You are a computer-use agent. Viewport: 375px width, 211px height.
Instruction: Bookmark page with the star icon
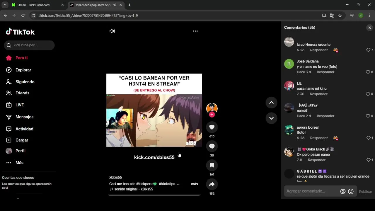(x=340, y=16)
